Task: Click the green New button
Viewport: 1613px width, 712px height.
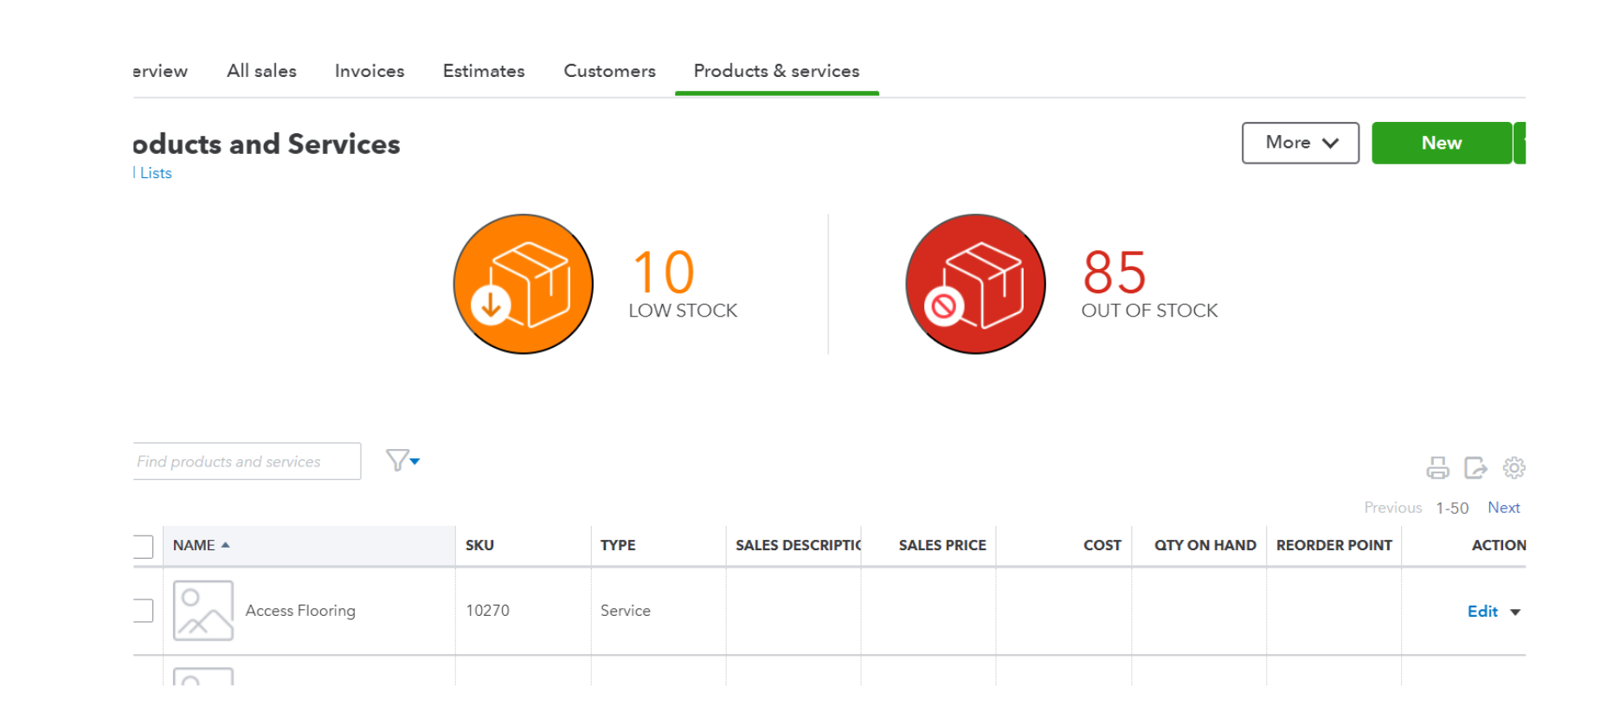Action: click(x=1441, y=143)
